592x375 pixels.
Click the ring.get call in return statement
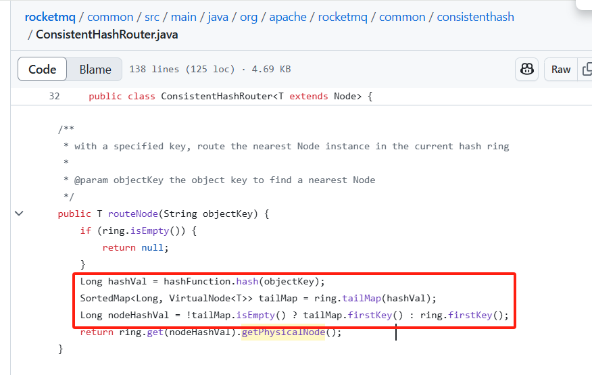(x=155, y=332)
